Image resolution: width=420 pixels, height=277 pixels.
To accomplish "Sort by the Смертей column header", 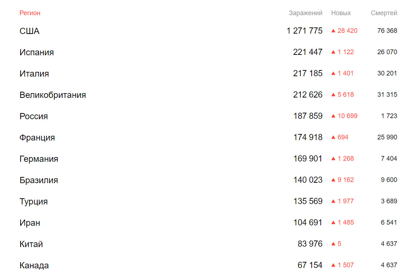I will click(384, 13).
